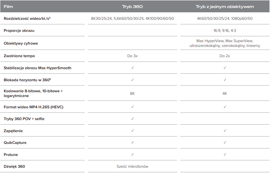The width and height of the screenshot is (272, 173).
Task: Click the Protune checkmark under Tryb 360
Action: click(x=132, y=154)
